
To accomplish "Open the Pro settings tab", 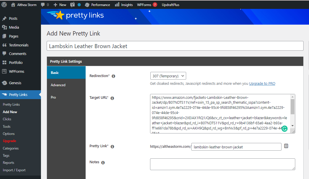I will click(x=66, y=97).
